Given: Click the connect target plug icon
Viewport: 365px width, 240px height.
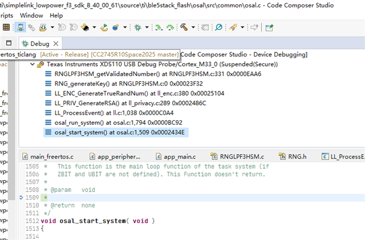Looking at the screenshot, I should [31, 27].
